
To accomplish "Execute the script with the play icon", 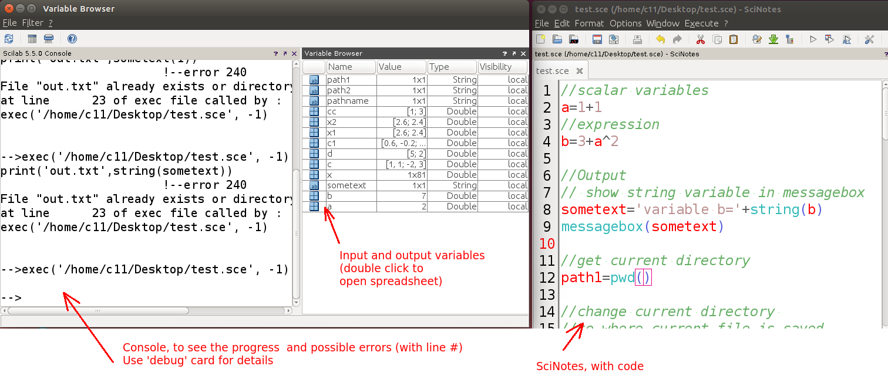I will coord(813,39).
